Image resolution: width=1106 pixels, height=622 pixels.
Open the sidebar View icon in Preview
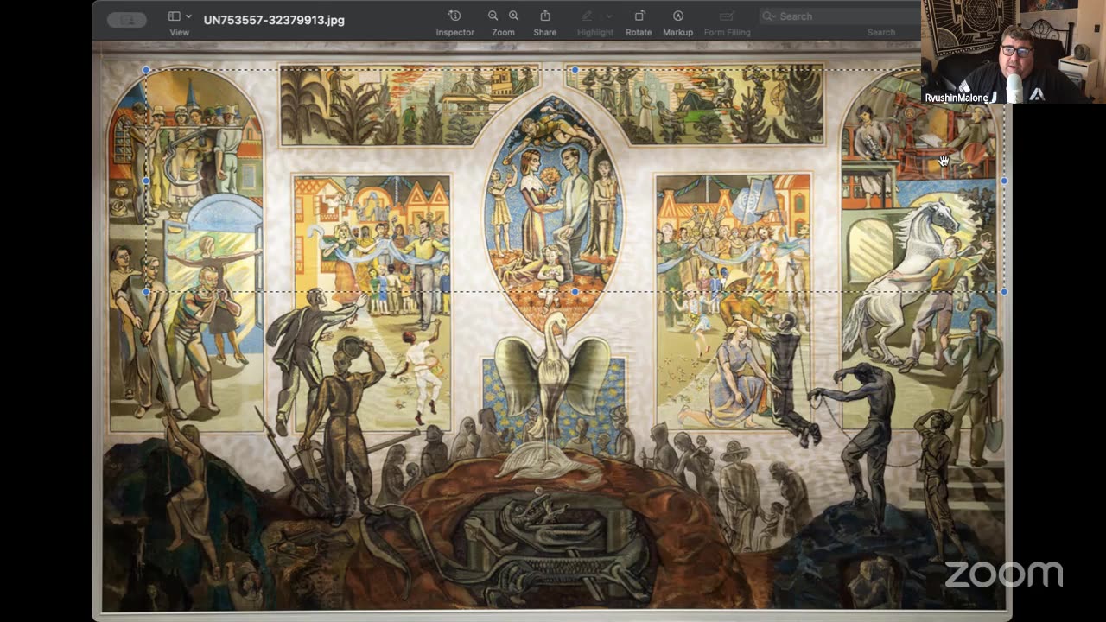coord(175,16)
